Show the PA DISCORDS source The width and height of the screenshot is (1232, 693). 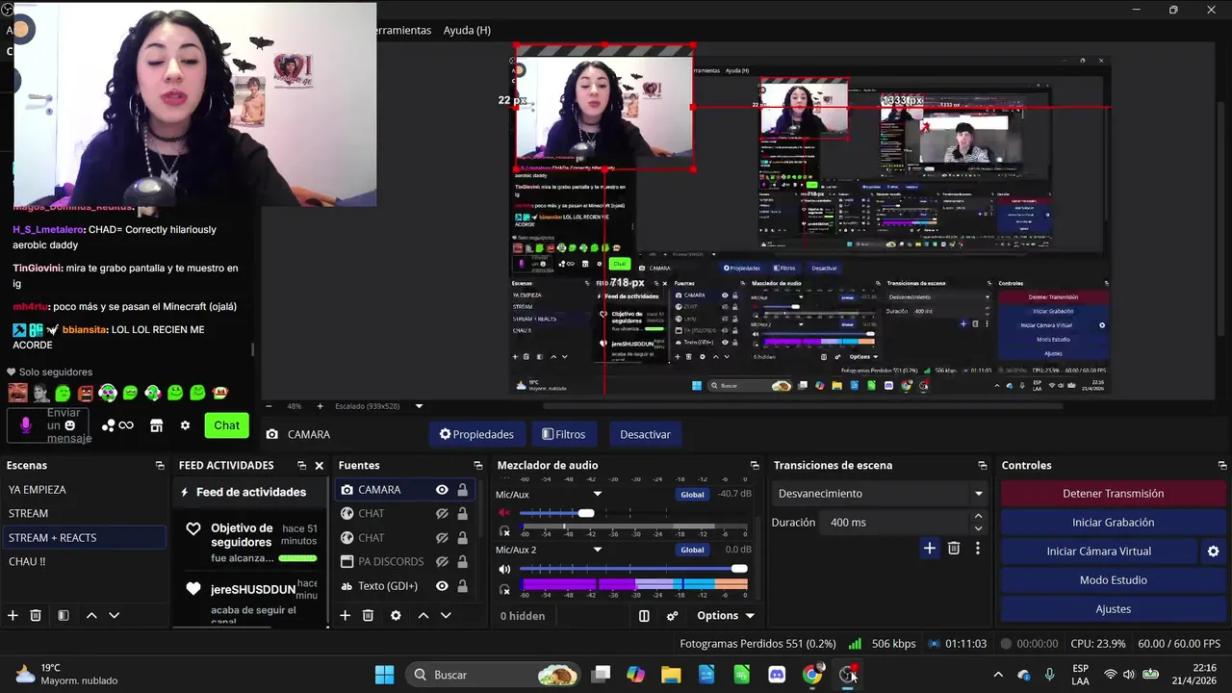(442, 562)
